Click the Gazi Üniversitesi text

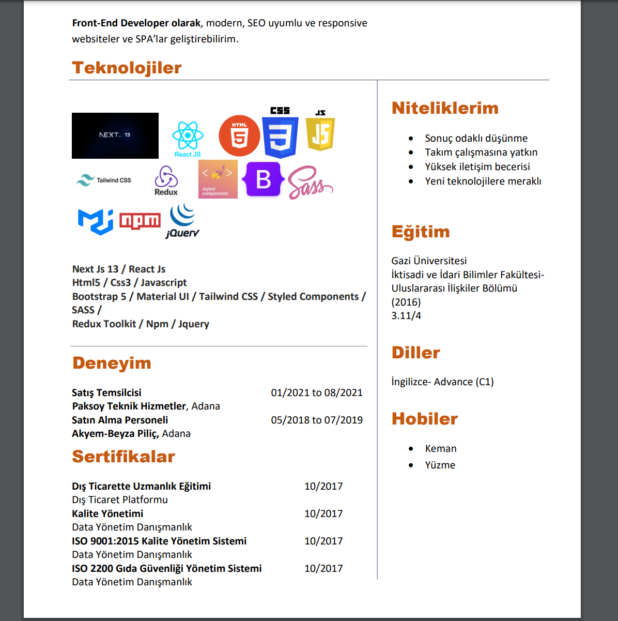429,261
